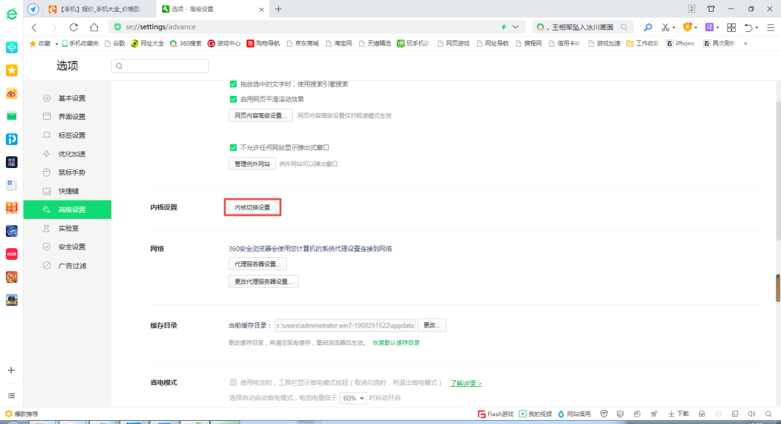Select 实验室 in settings sidebar

click(x=67, y=229)
